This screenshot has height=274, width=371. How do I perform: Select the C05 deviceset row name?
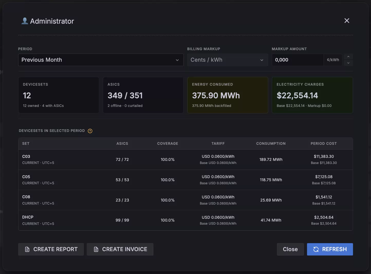[x=26, y=177]
